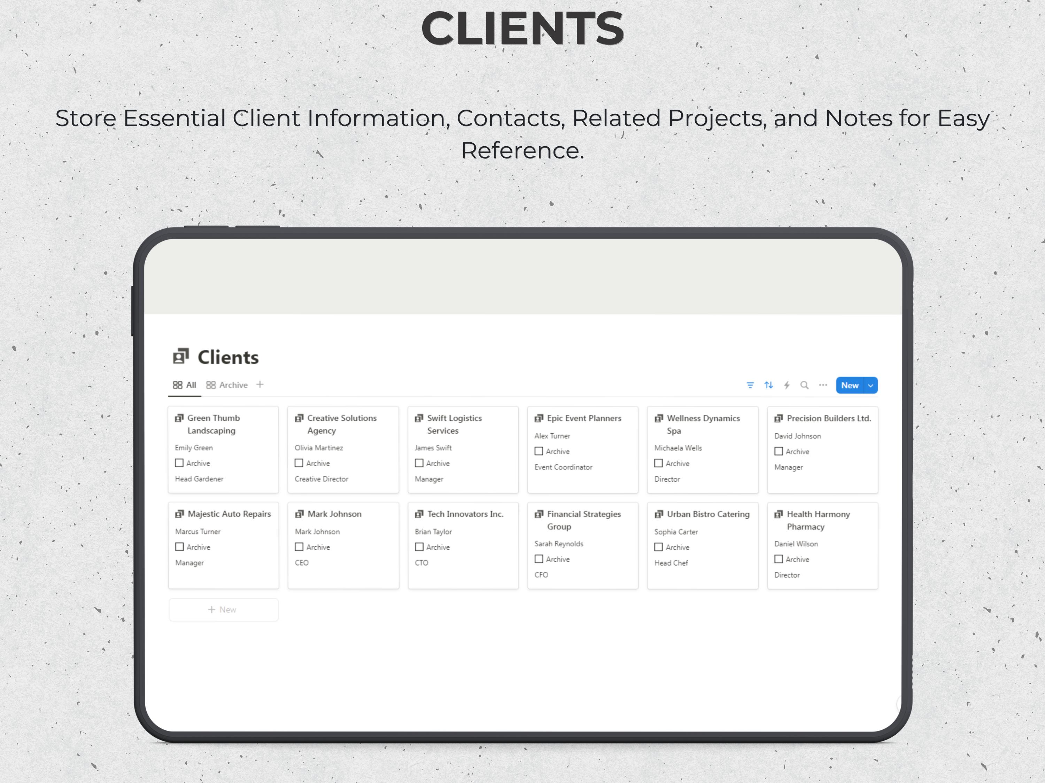Click contact name Brian Taylor
Viewport: 1045px width, 783px height.
[433, 531]
